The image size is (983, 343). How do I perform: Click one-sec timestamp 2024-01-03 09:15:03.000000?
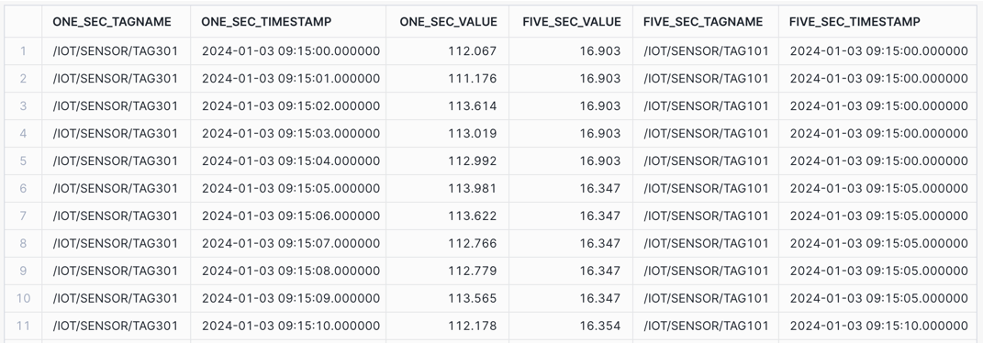[x=288, y=133]
